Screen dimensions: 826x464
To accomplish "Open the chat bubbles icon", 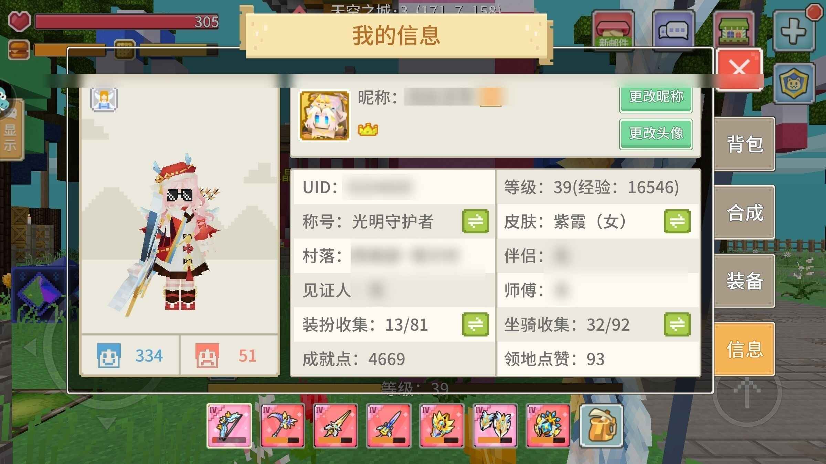I will [x=673, y=30].
